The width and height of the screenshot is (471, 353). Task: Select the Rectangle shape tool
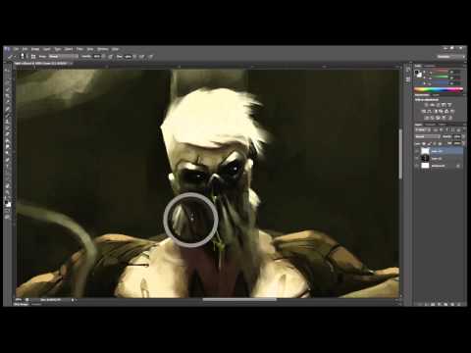point(7,179)
